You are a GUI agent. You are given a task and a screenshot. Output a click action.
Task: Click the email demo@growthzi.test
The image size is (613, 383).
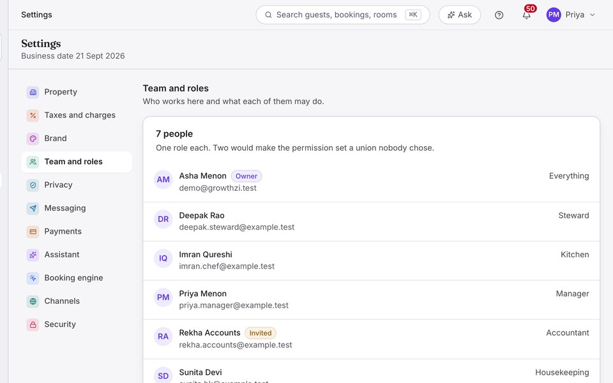(218, 188)
